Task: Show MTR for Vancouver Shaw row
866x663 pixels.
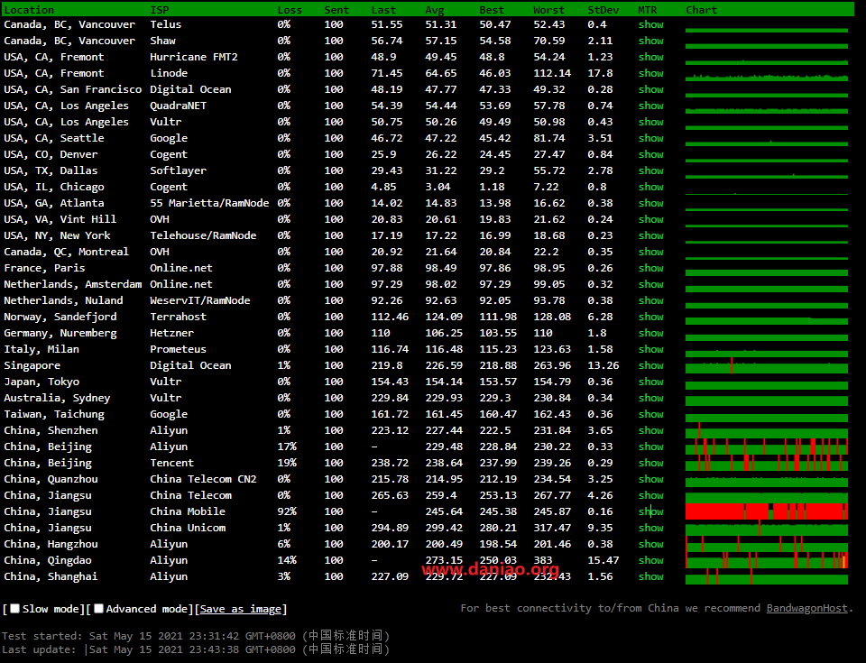Action: tap(650, 41)
